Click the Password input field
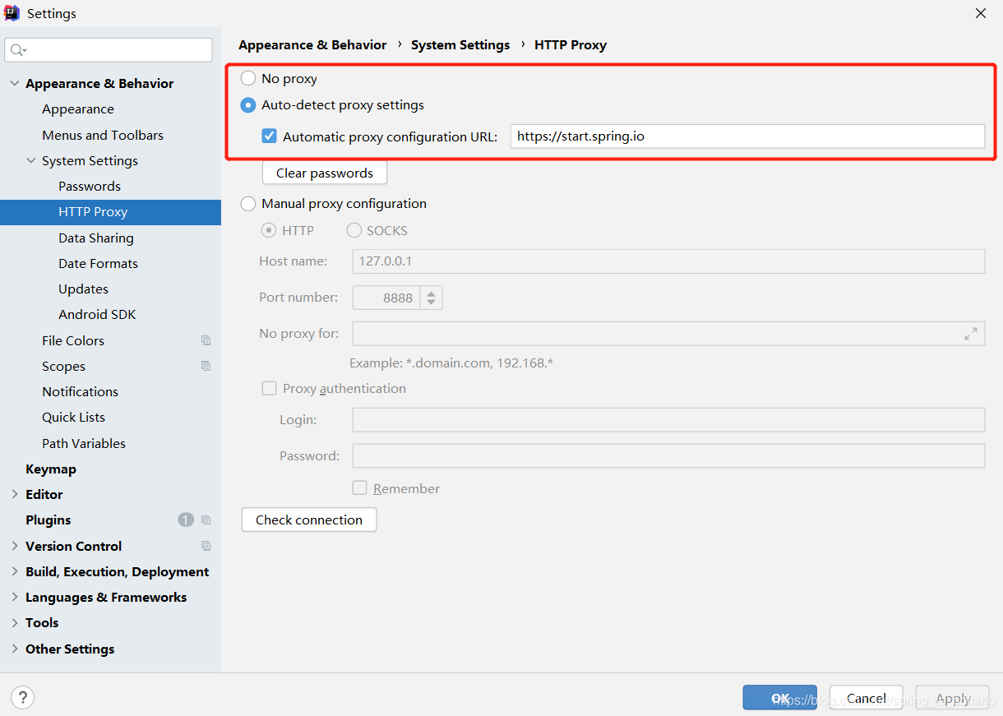Viewport: 1003px width, 716px height. pos(668,455)
